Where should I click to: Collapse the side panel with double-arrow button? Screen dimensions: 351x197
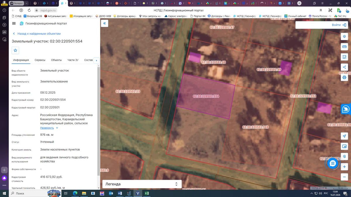coord(104,23)
